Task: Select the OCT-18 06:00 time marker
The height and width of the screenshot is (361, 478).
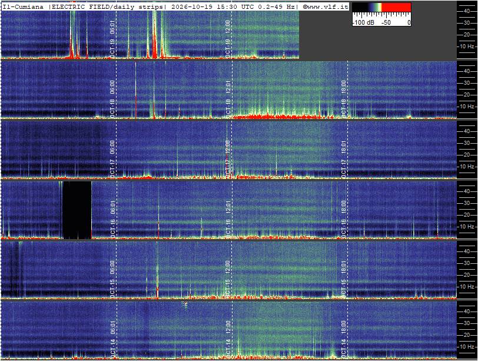Action: 112,99
